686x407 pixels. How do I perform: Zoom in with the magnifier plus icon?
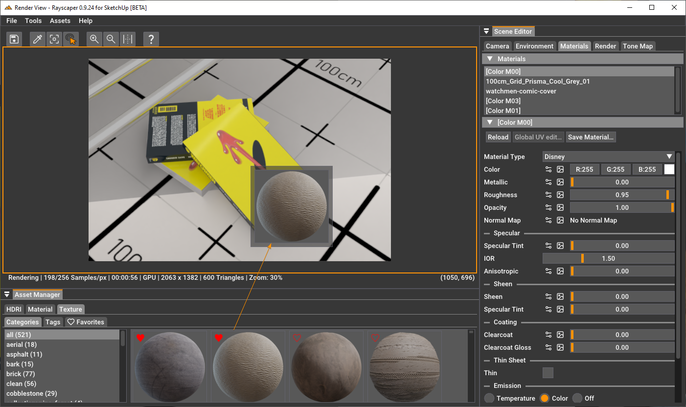tap(94, 40)
